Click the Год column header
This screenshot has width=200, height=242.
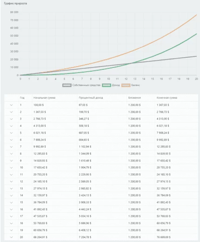click(x=22, y=98)
